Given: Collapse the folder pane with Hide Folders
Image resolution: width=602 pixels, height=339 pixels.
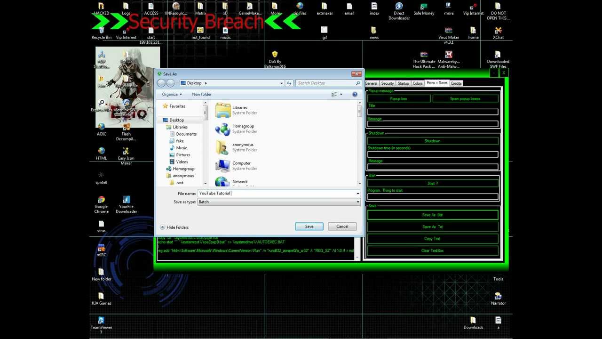Looking at the screenshot, I should coord(174,227).
